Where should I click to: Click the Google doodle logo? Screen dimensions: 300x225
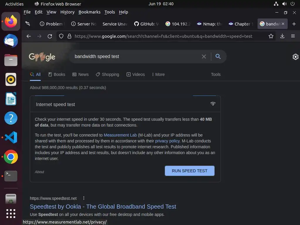pyautogui.click(x=42, y=57)
